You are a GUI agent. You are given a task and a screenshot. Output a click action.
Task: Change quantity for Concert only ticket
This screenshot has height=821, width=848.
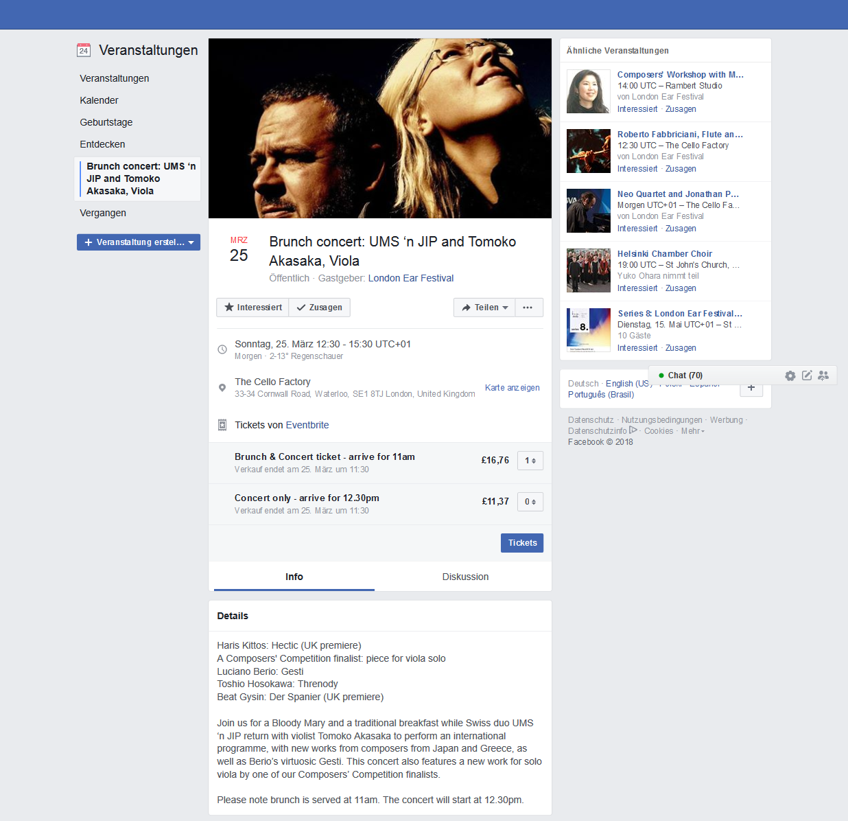coord(530,502)
